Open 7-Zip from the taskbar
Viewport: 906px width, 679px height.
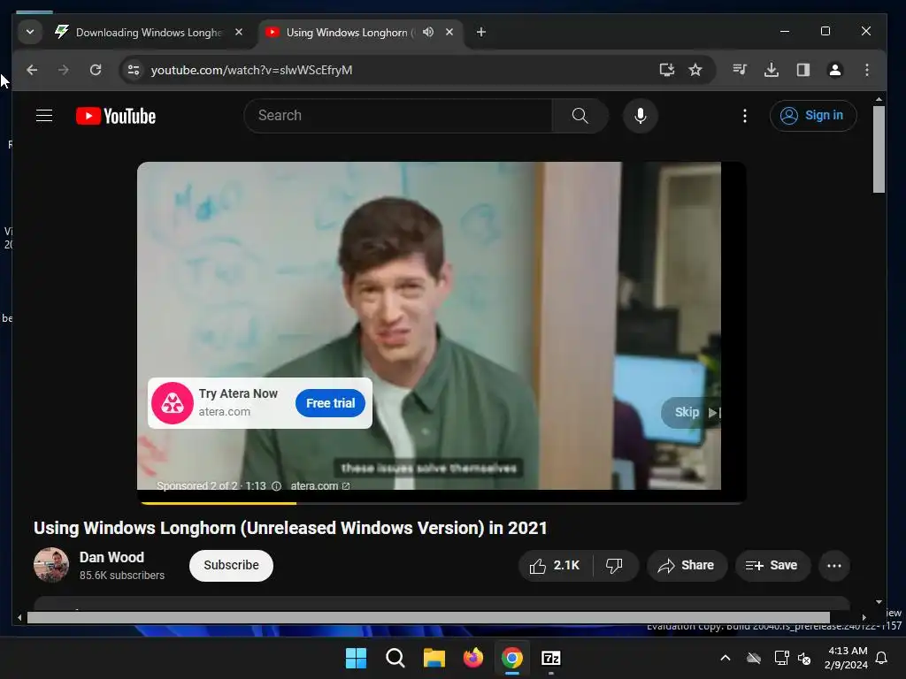point(551,658)
